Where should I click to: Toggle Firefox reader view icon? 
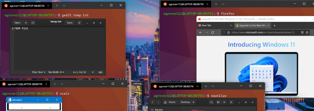(302, 33)
